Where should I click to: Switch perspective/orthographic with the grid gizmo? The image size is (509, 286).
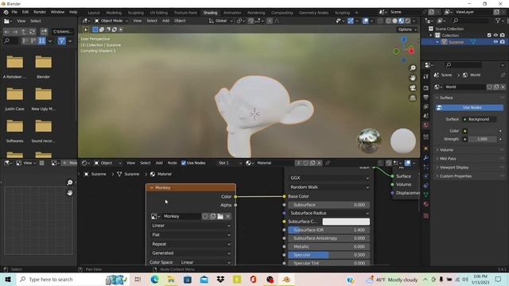pyautogui.click(x=413, y=98)
